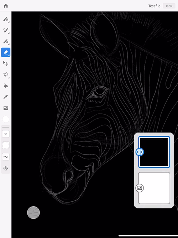Select the Move transform tool
This screenshot has height=238, width=178.
coord(6,63)
